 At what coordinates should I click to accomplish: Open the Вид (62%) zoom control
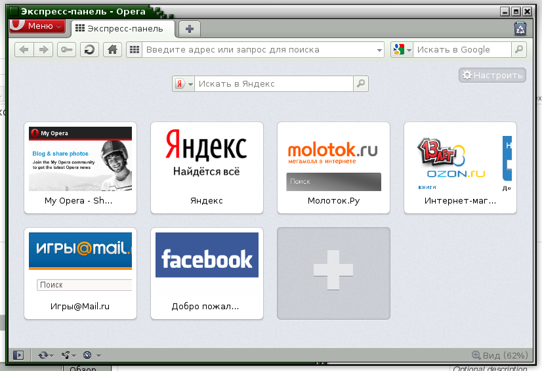[500, 355]
